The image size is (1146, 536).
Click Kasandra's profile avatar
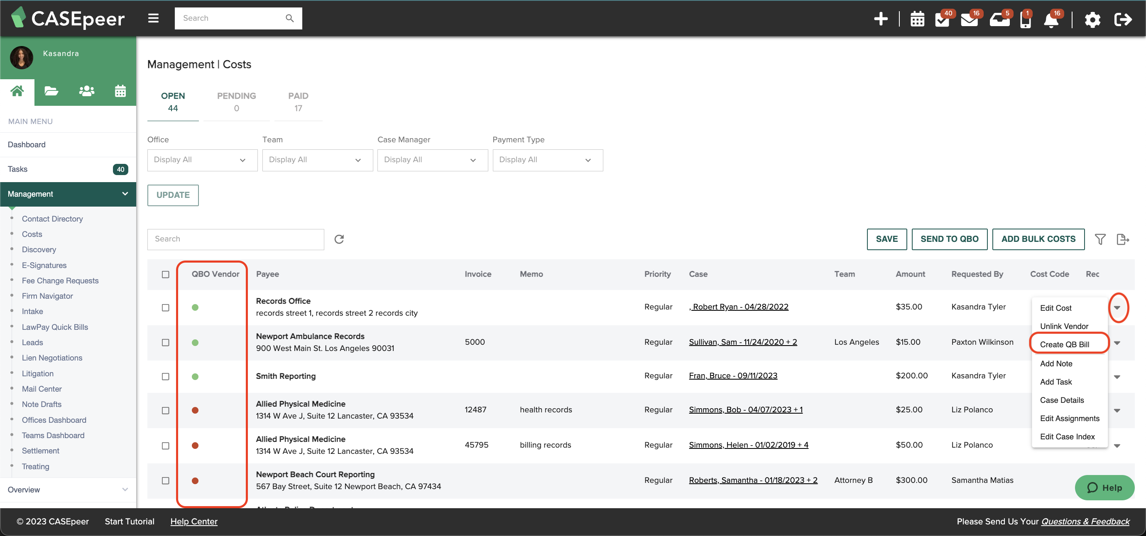pos(21,57)
